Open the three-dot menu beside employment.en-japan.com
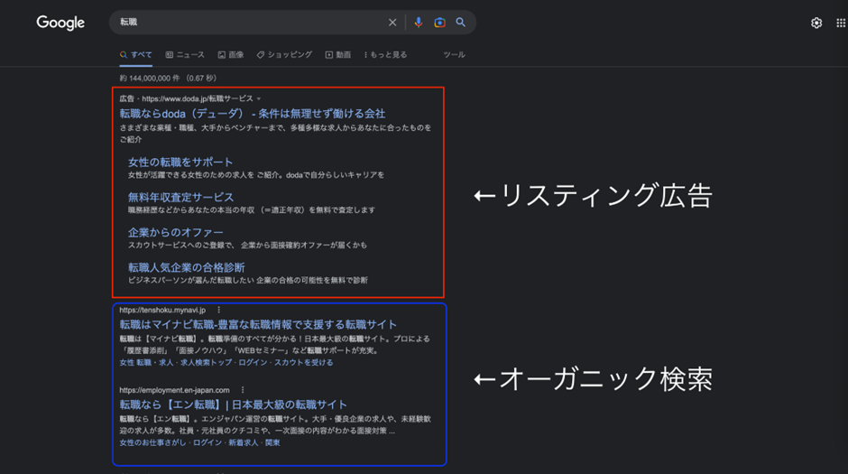 (x=243, y=390)
